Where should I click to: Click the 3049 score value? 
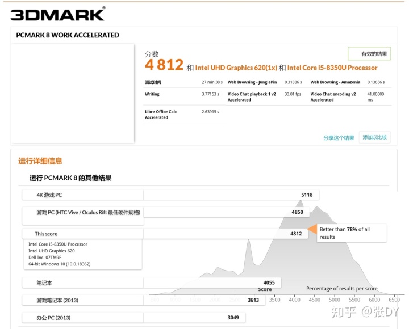coord(233,318)
